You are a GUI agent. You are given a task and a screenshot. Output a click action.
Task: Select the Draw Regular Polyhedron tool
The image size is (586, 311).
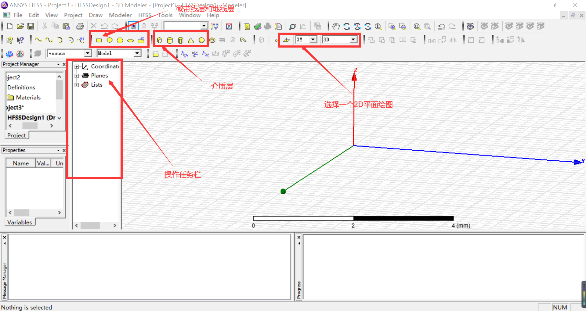(180, 40)
